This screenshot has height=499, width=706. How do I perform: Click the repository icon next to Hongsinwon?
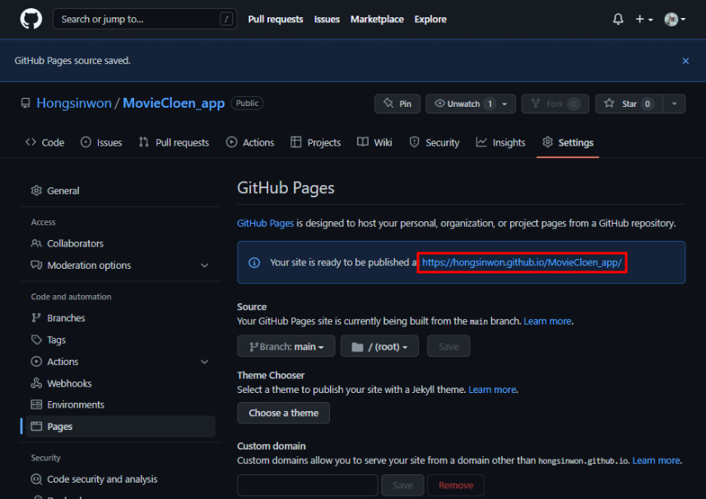tap(26, 104)
